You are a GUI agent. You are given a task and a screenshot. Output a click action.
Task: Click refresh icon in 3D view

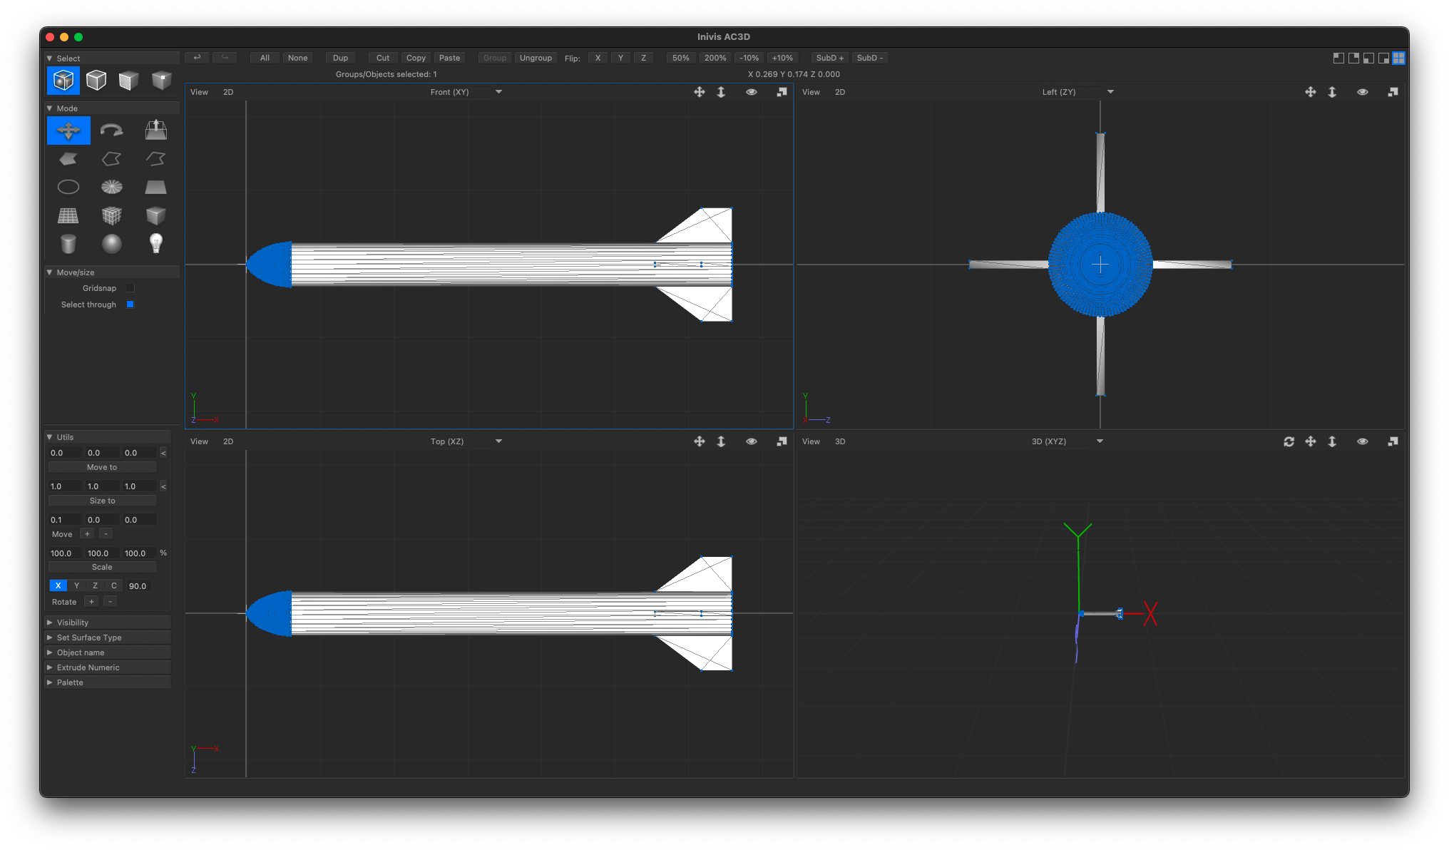(1289, 441)
